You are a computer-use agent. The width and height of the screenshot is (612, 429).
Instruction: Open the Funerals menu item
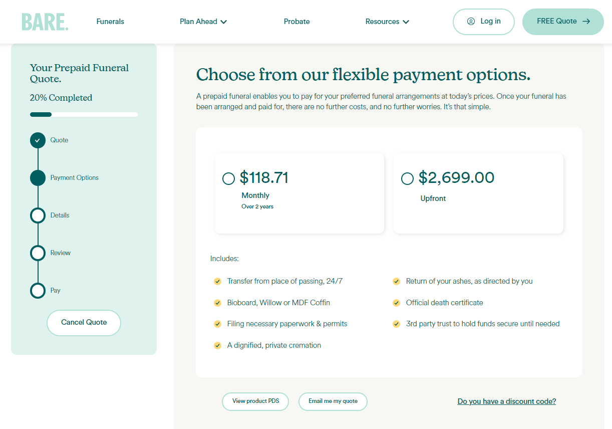(x=110, y=22)
